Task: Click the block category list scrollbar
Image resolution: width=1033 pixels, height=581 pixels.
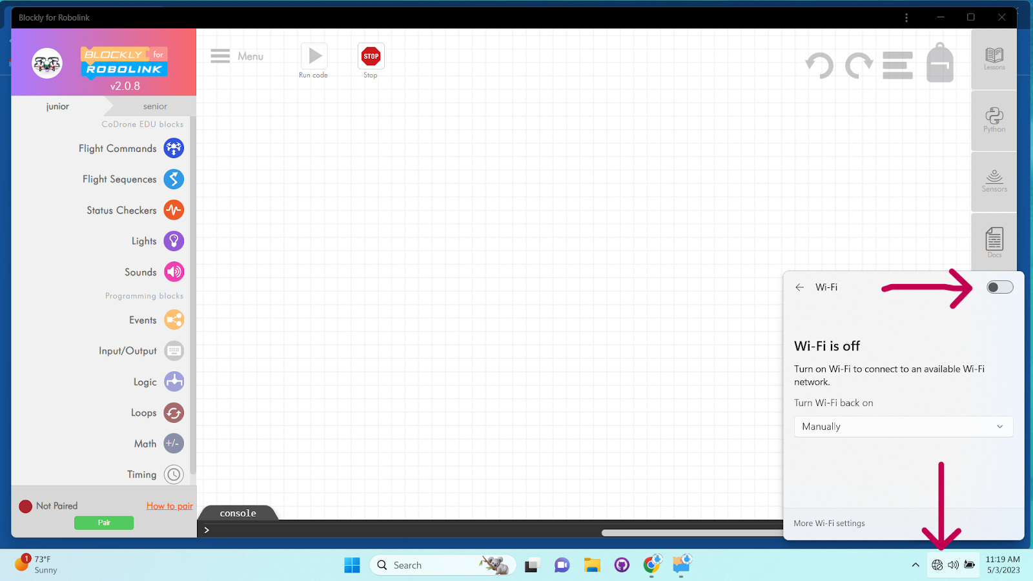Action: click(x=193, y=297)
